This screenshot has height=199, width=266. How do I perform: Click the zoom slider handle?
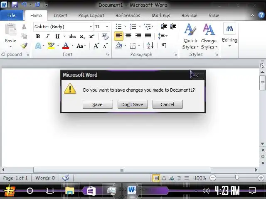click(x=237, y=177)
